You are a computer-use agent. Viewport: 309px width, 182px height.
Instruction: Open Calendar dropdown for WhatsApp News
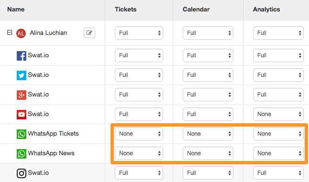[x=208, y=153]
